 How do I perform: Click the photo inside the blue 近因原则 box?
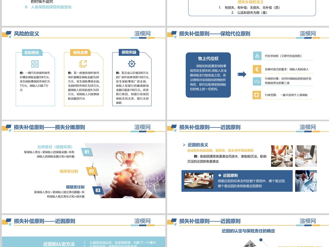pos(199,181)
